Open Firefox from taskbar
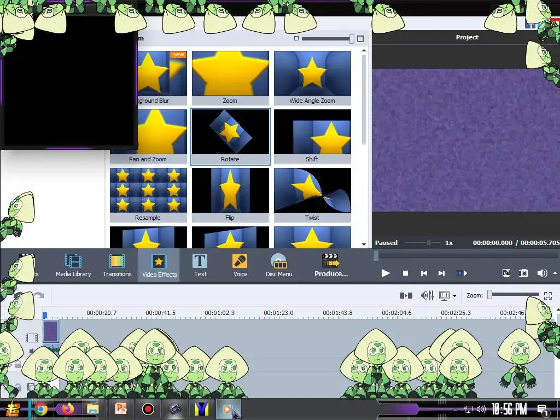Viewport: 560px width, 420px height. [x=67, y=409]
